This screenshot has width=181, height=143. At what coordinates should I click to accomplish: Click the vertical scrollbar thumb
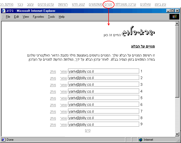177,62
